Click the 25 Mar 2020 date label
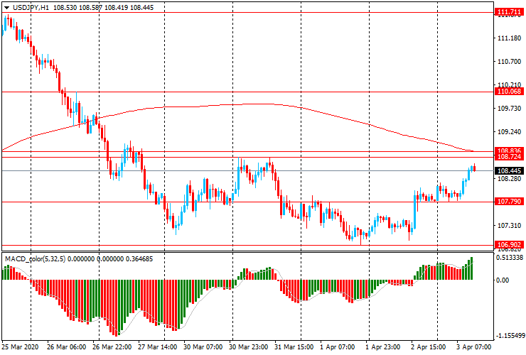Viewport: 526px width, 355px height. [20, 347]
